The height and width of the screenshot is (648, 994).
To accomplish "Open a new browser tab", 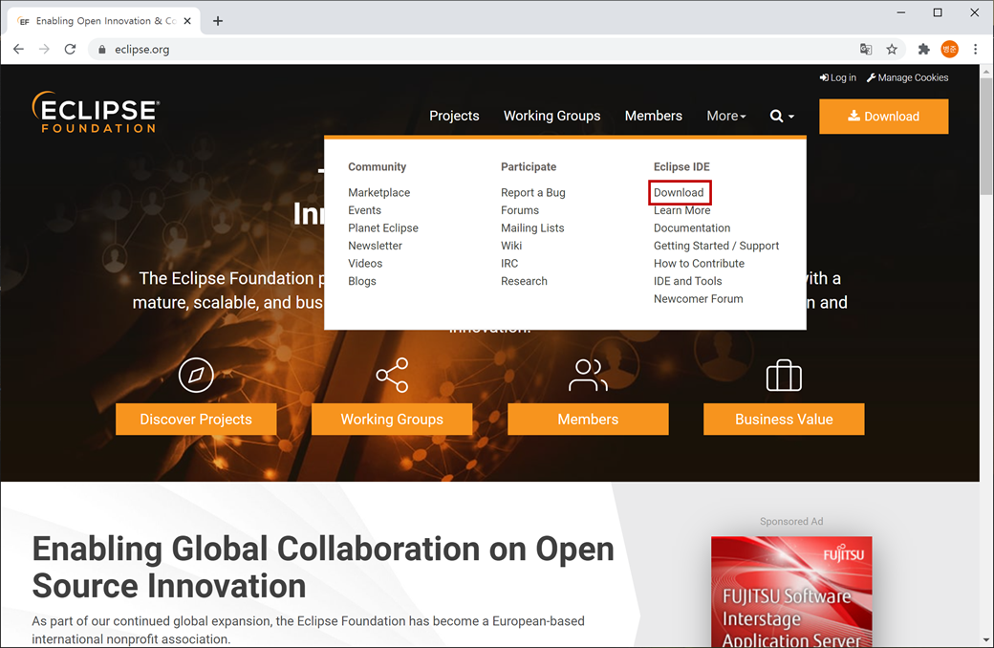I will click(218, 21).
